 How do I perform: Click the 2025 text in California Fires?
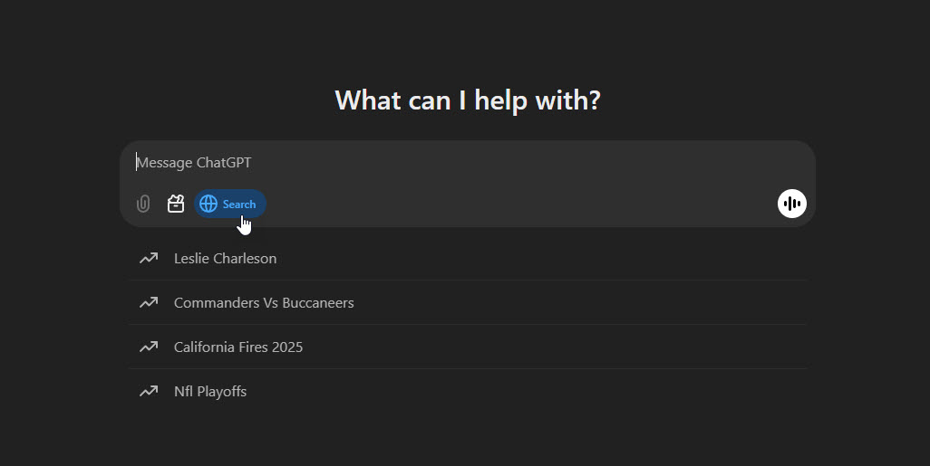point(287,347)
